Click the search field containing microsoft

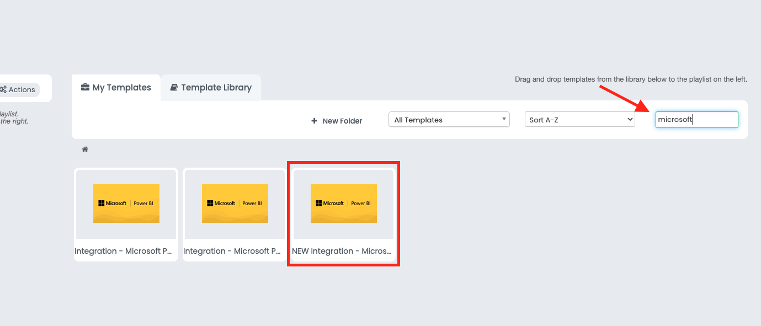(696, 120)
